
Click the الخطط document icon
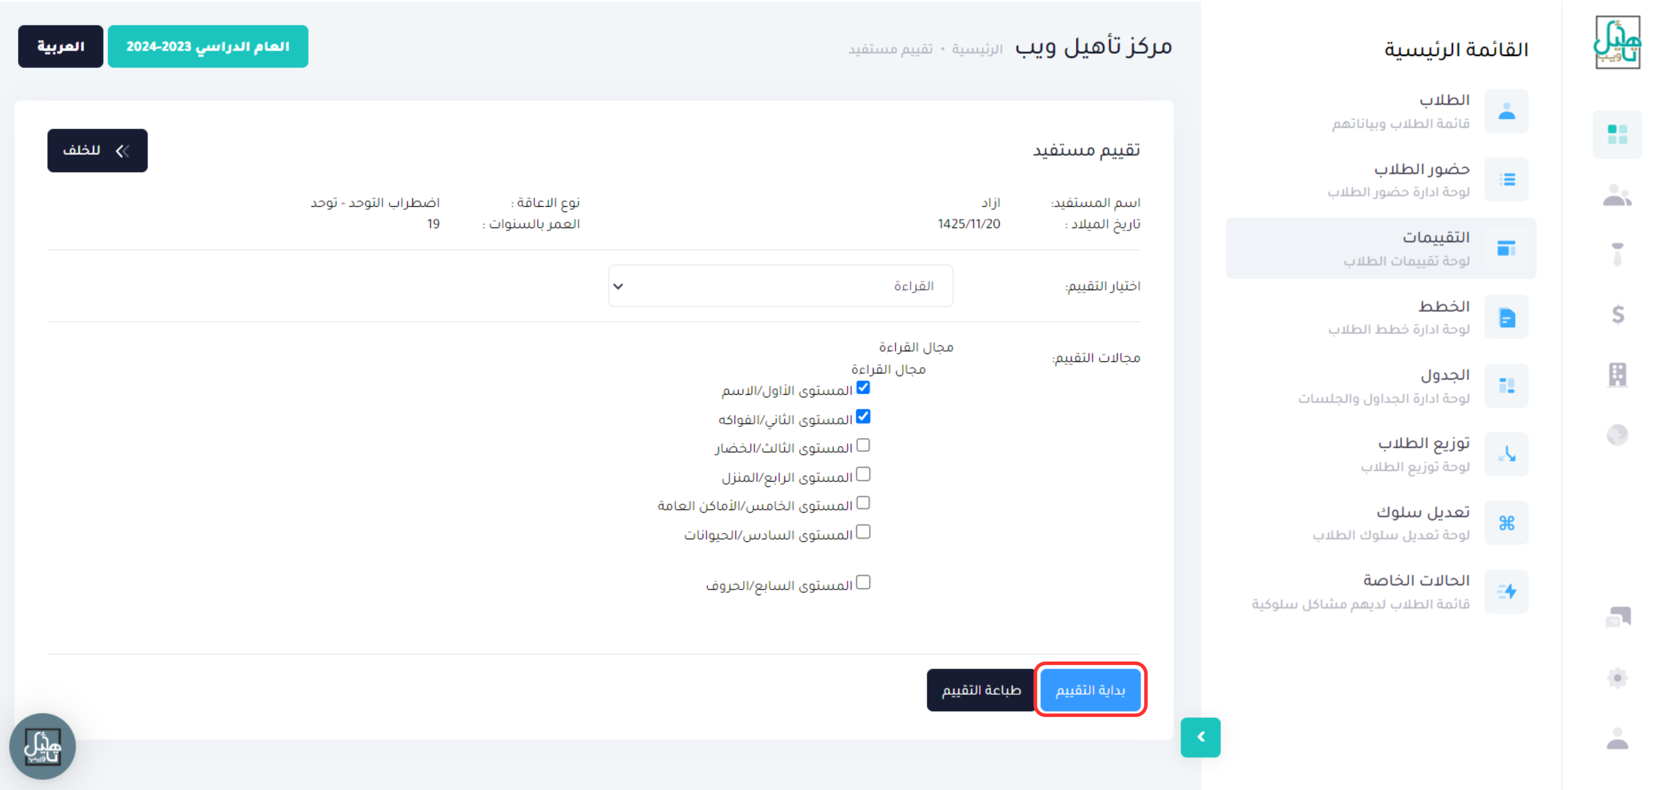click(1507, 317)
